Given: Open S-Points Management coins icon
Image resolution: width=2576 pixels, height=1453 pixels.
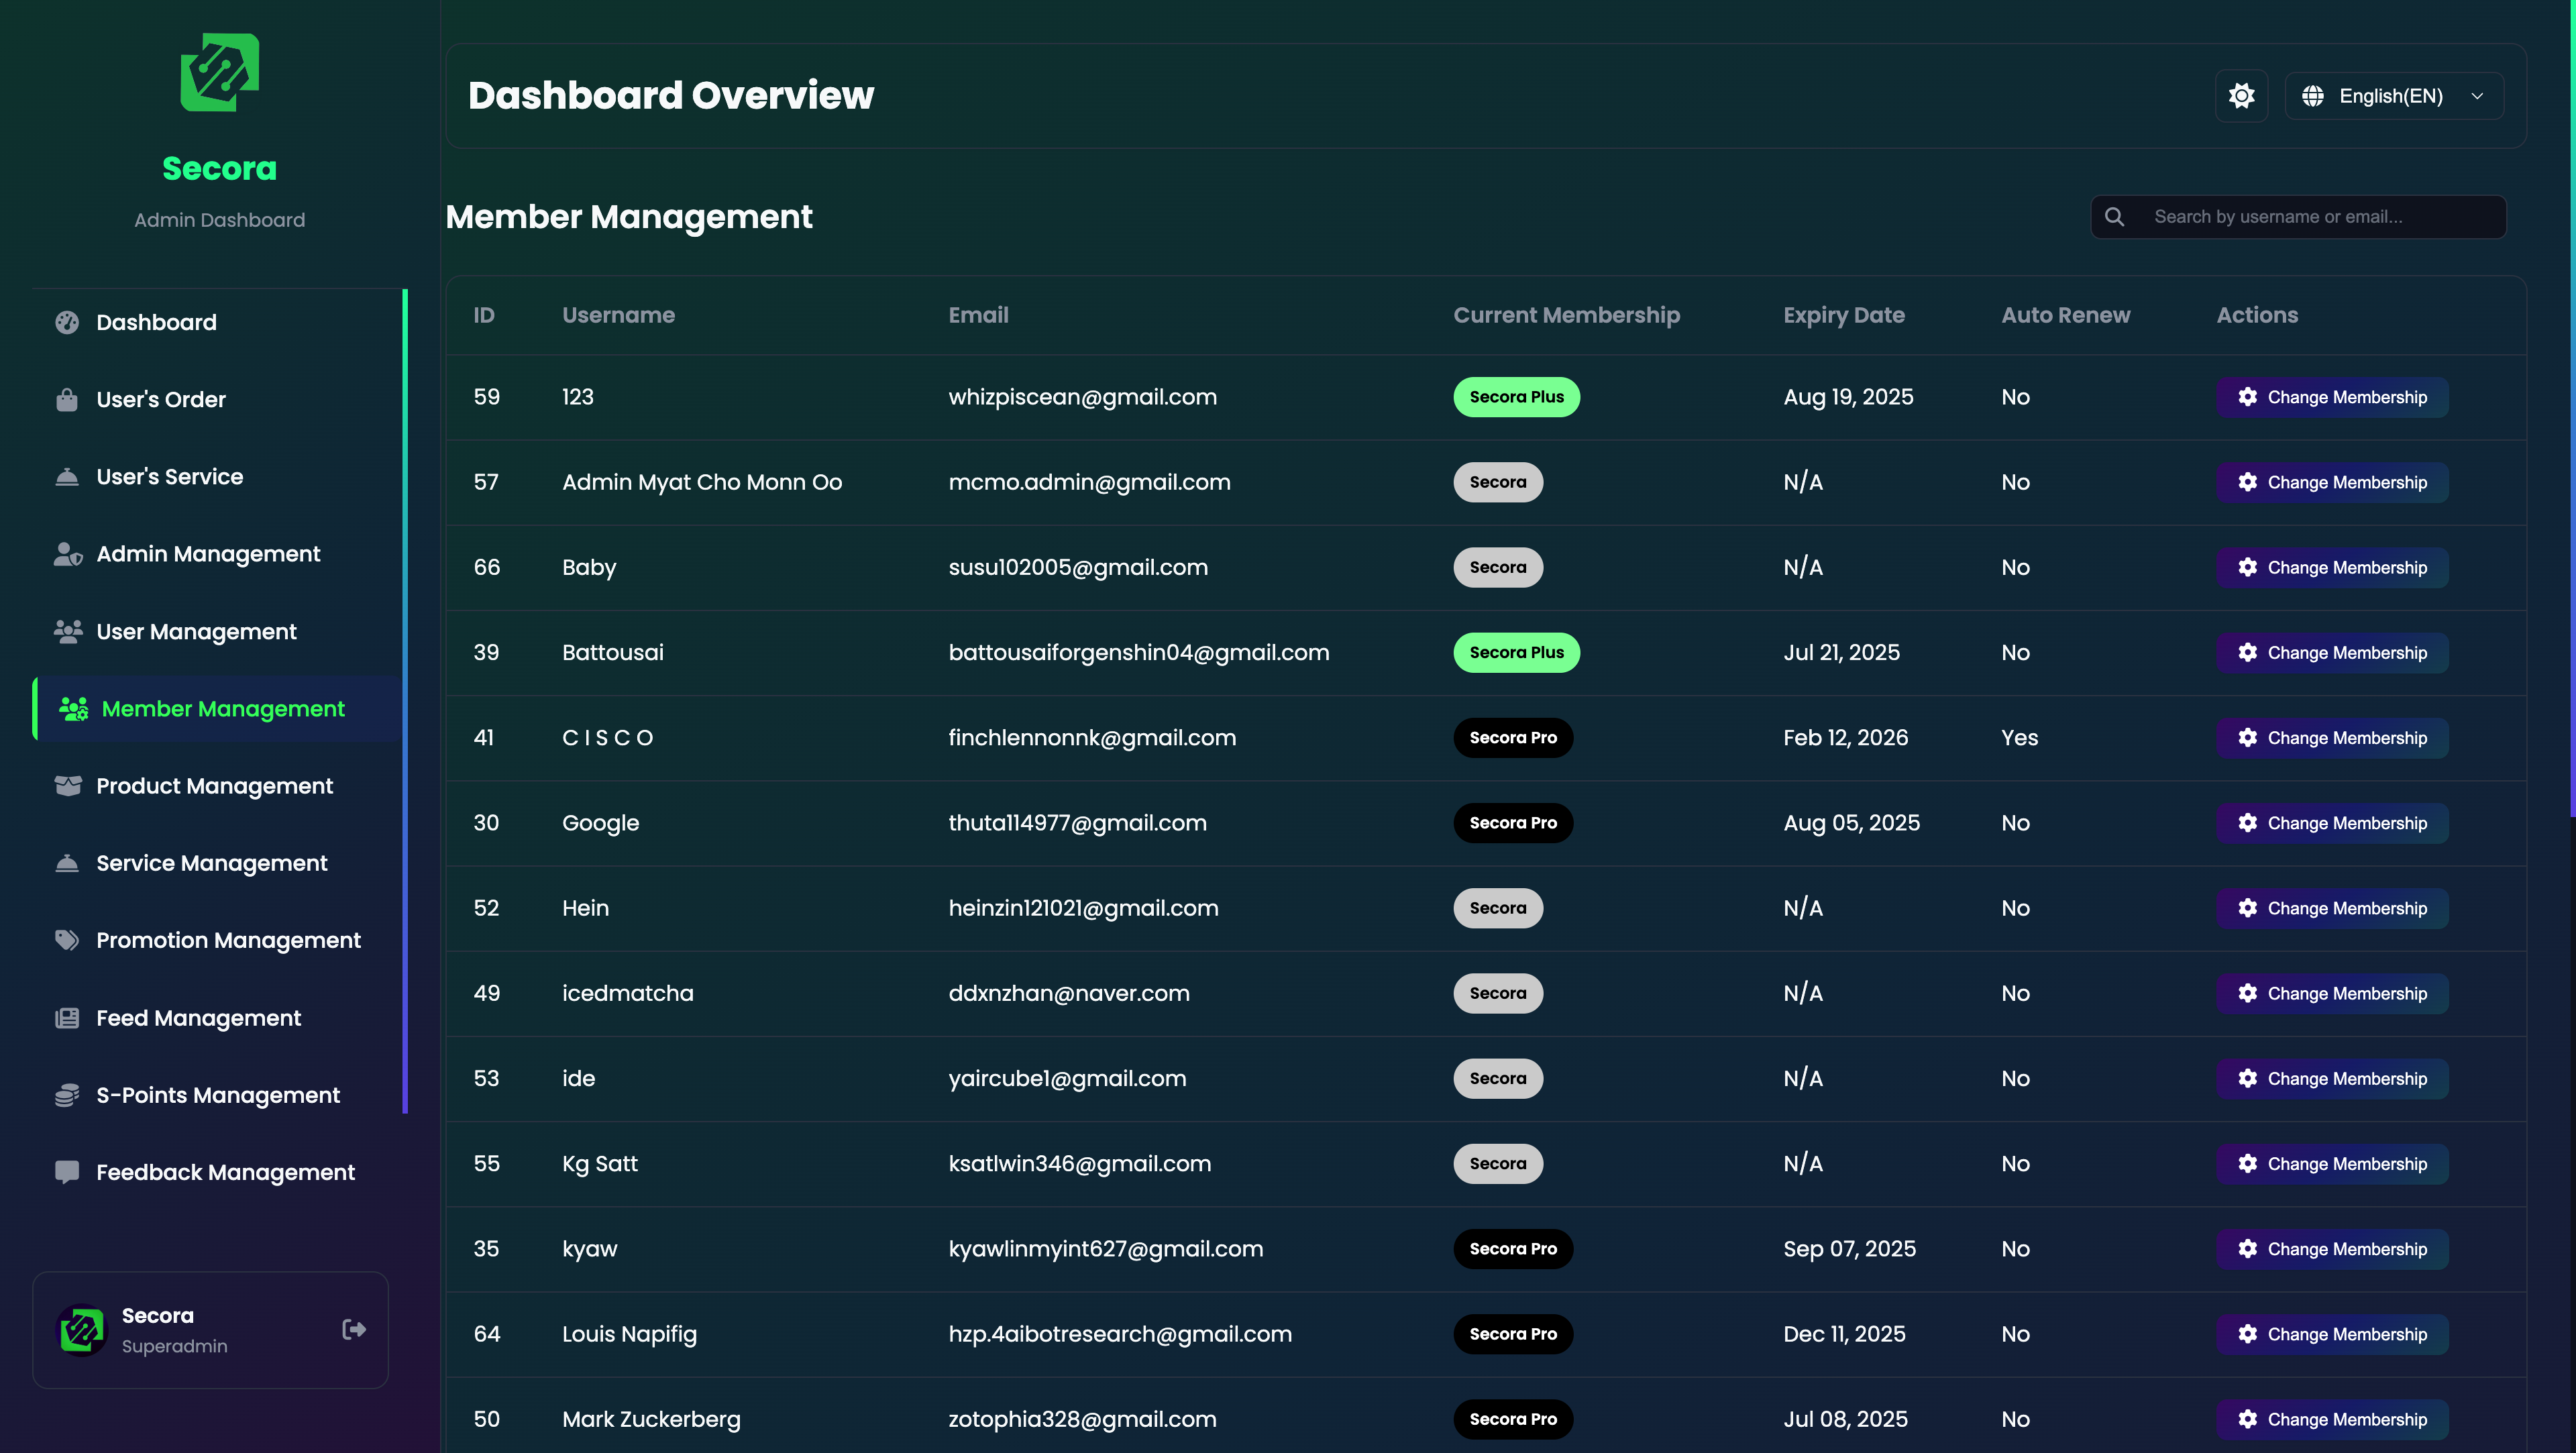Looking at the screenshot, I should pyautogui.click(x=67, y=1095).
